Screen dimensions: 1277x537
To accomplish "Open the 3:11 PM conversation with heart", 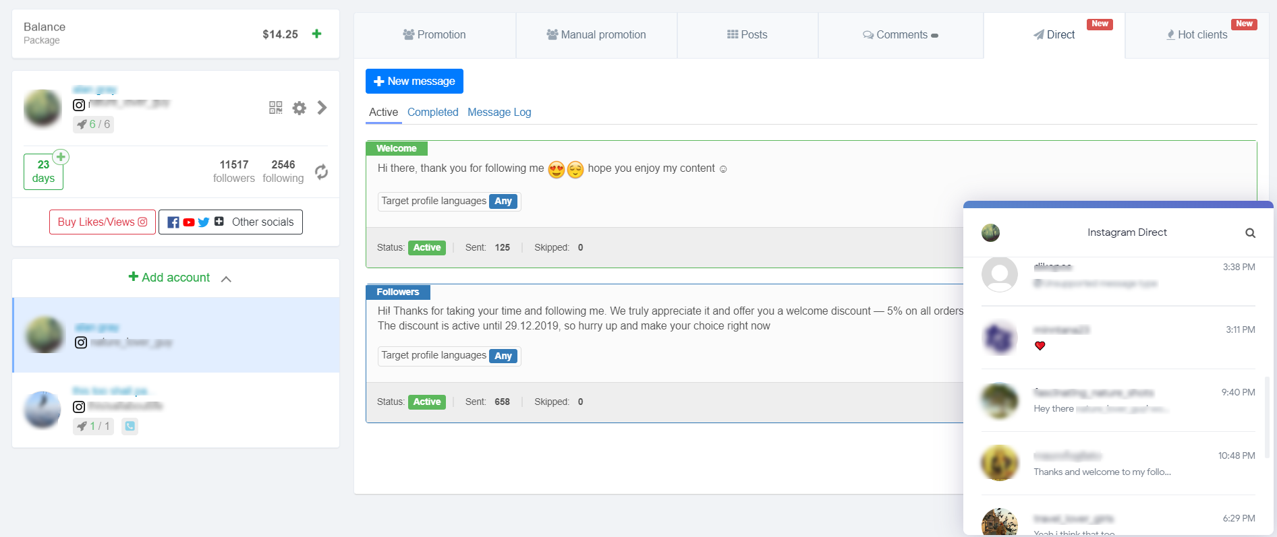I will click(x=1118, y=338).
